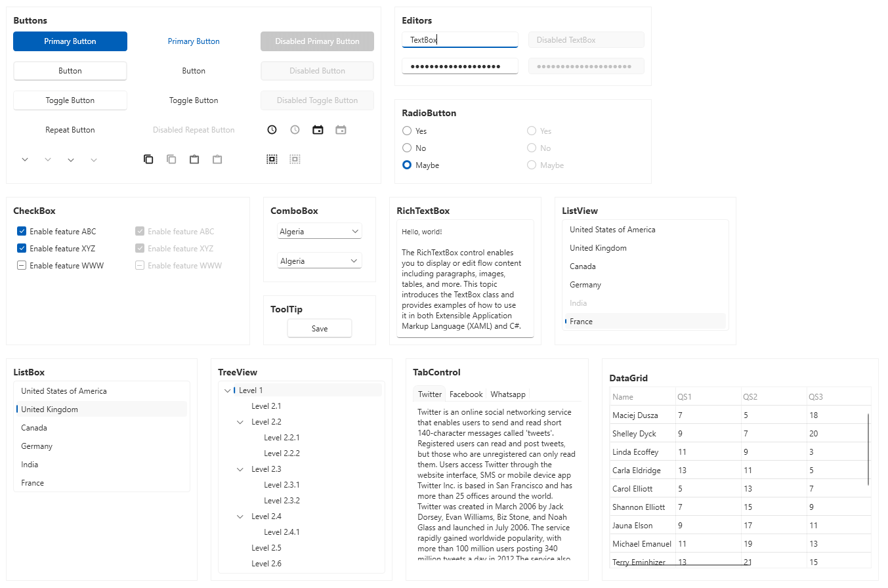
Task: Click the grayed-out disabled clock icon
Action: pyautogui.click(x=295, y=130)
